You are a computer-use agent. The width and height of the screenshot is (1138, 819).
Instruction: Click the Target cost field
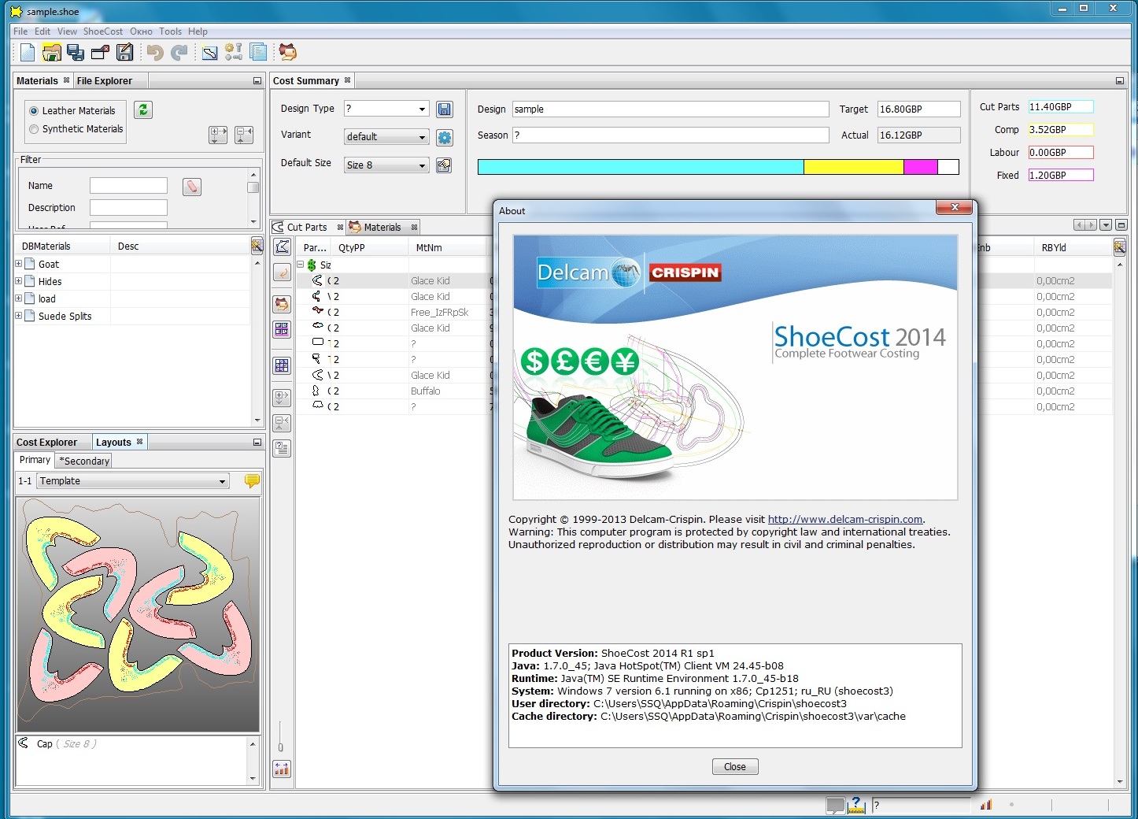click(x=919, y=109)
